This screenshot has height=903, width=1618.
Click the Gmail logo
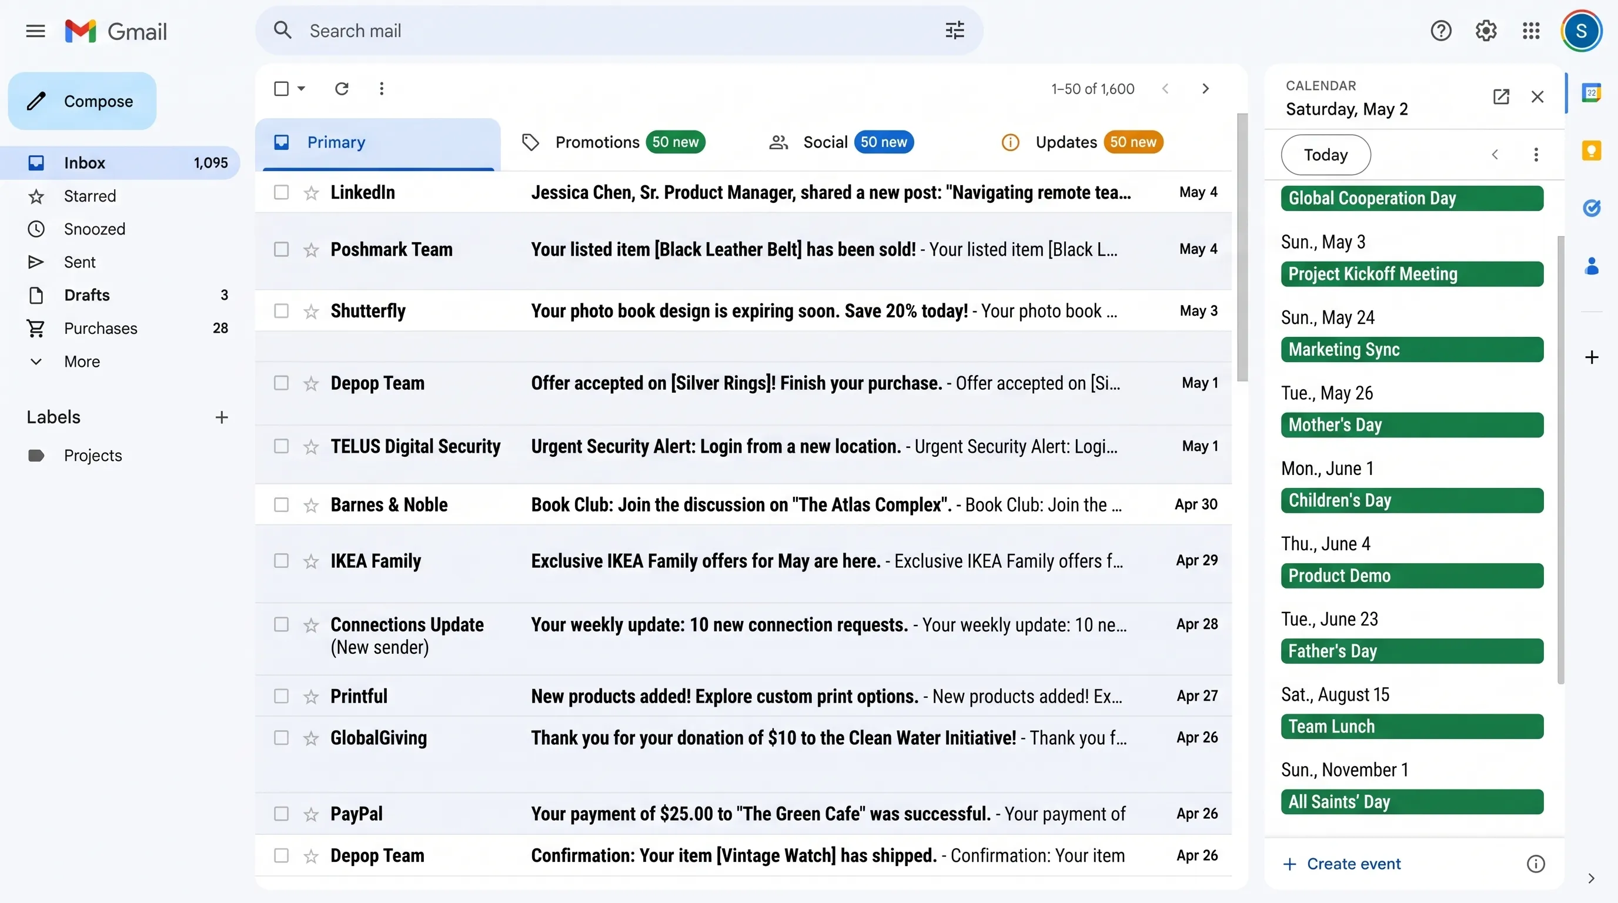tap(116, 31)
